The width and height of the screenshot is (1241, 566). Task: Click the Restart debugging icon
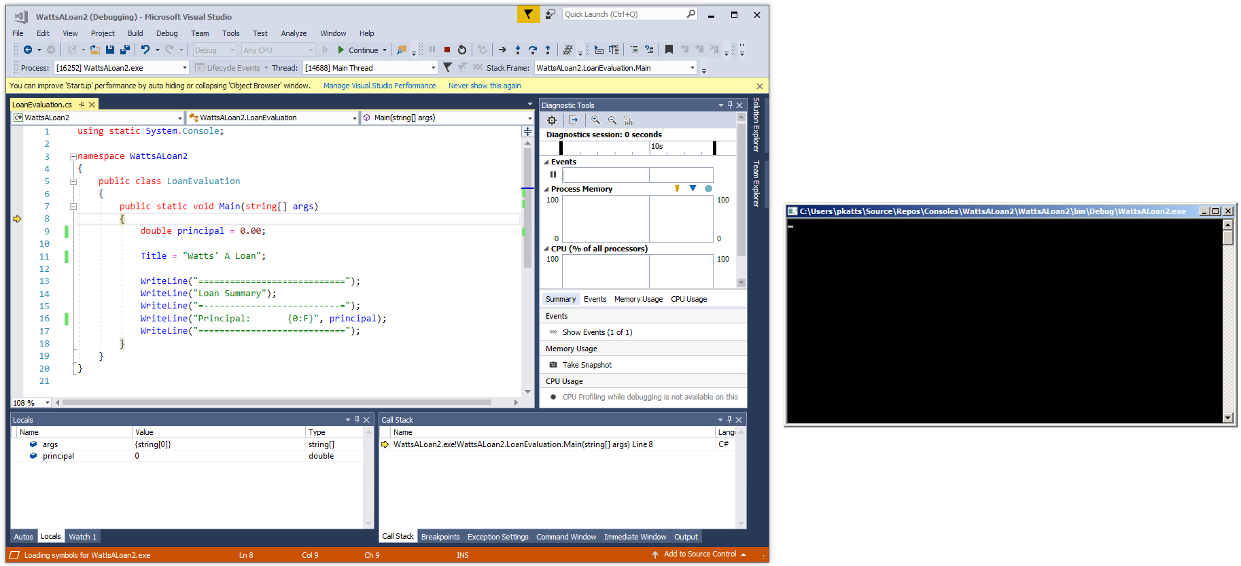click(462, 50)
